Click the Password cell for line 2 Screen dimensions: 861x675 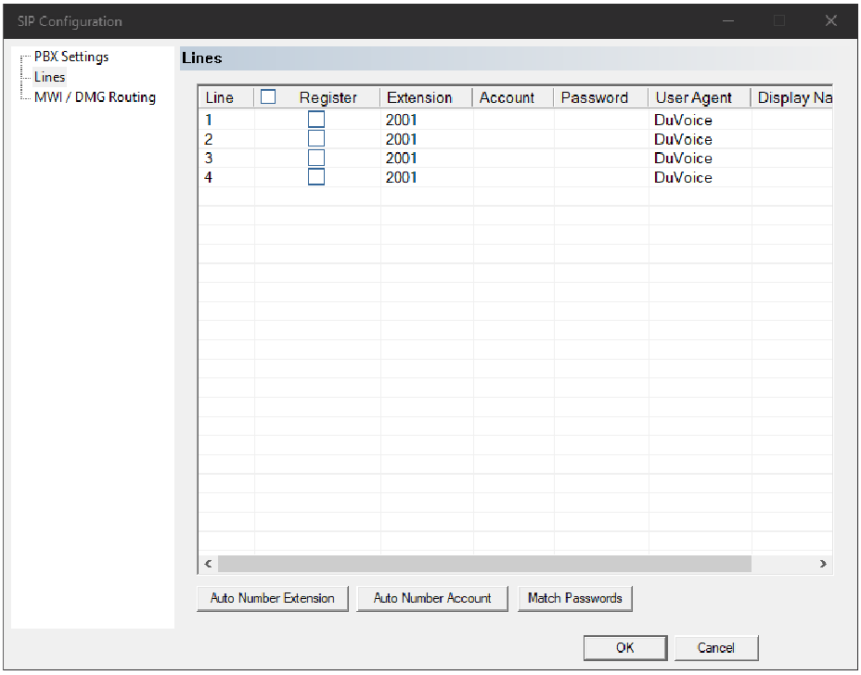coord(600,139)
